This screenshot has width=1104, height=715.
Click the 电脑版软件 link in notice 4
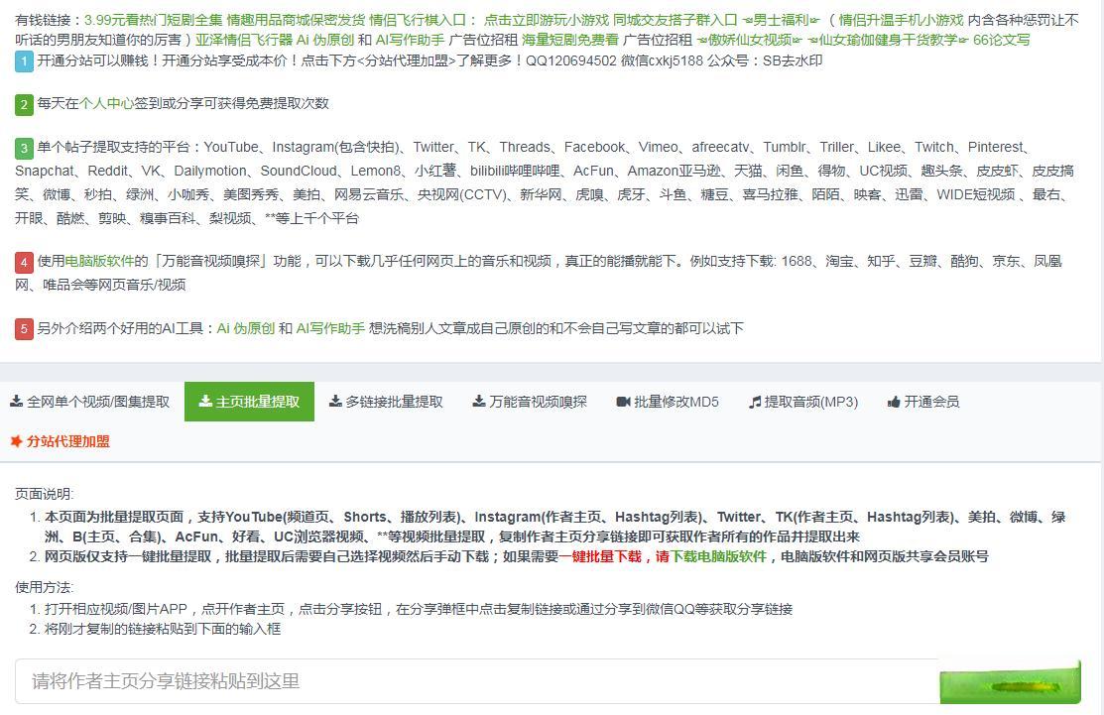99,261
